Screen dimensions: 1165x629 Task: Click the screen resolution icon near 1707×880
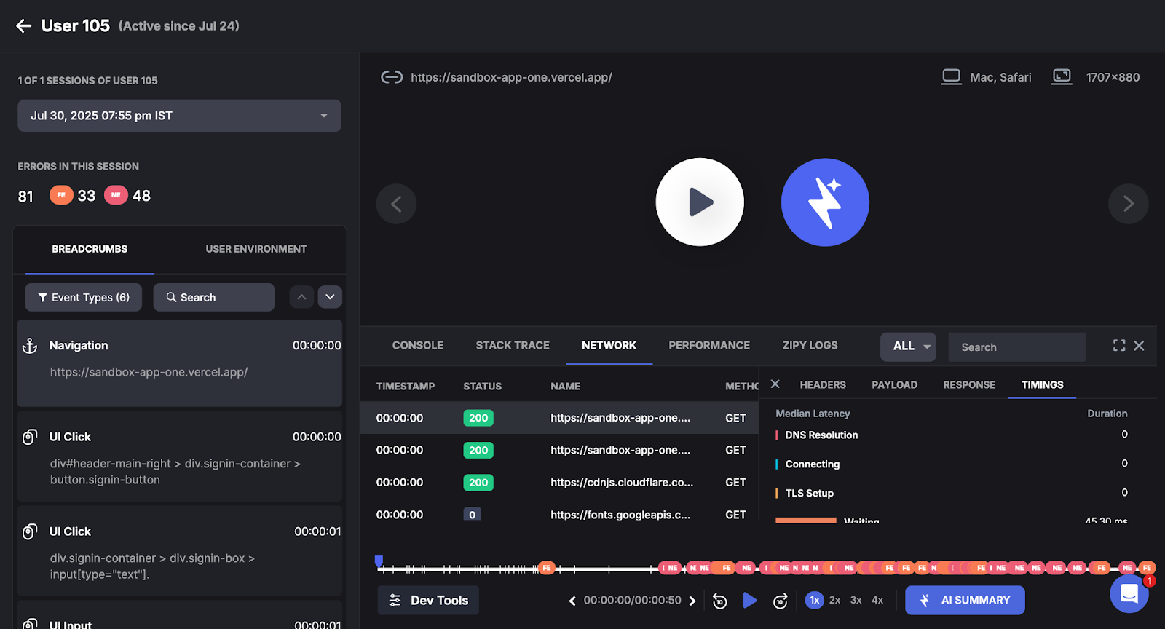click(x=1062, y=77)
